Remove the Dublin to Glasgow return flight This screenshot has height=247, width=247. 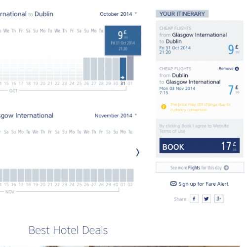click(x=229, y=69)
